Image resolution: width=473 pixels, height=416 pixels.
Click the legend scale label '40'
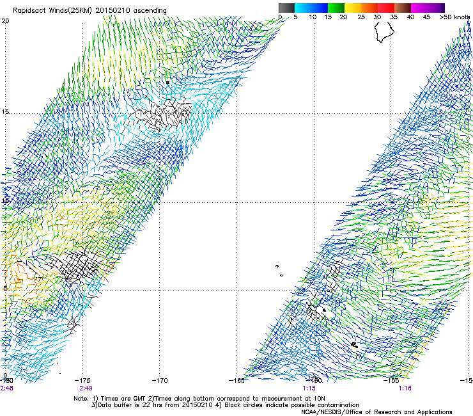pos(410,17)
